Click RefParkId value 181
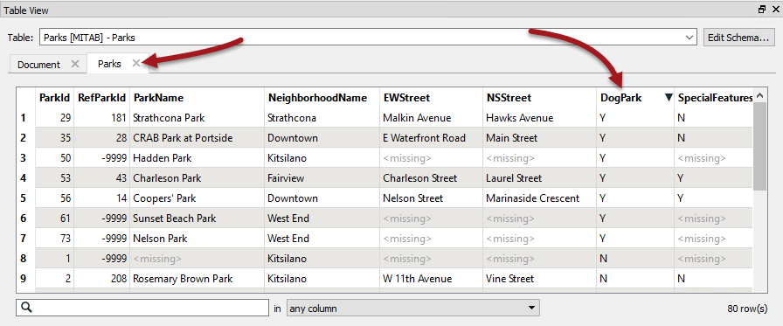Viewport: 783px width, 326px height. pyautogui.click(x=102, y=118)
